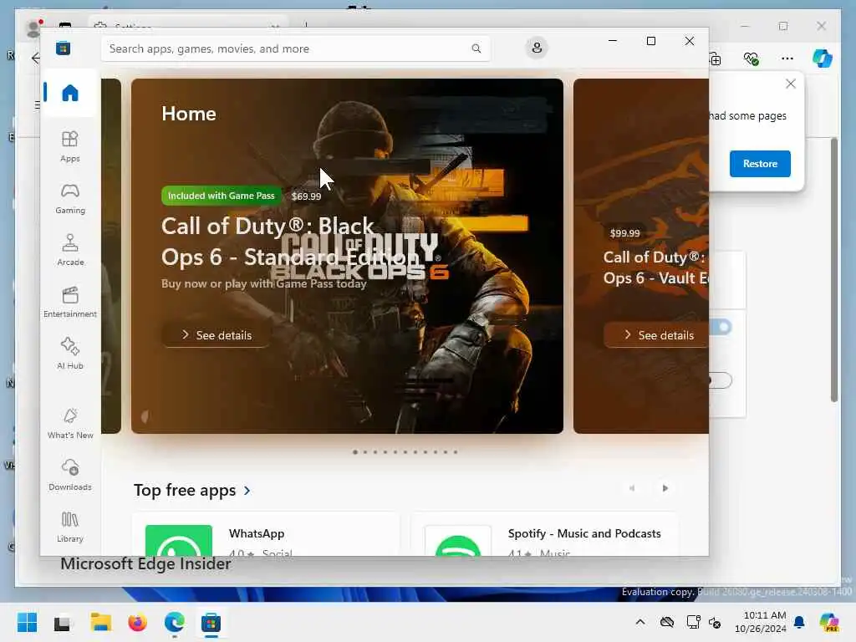Open Windows Start menu

(x=27, y=622)
